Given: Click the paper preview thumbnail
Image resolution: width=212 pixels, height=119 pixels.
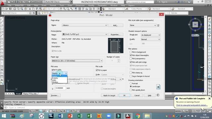Looking at the screenshot, I should [x=116, y=46].
